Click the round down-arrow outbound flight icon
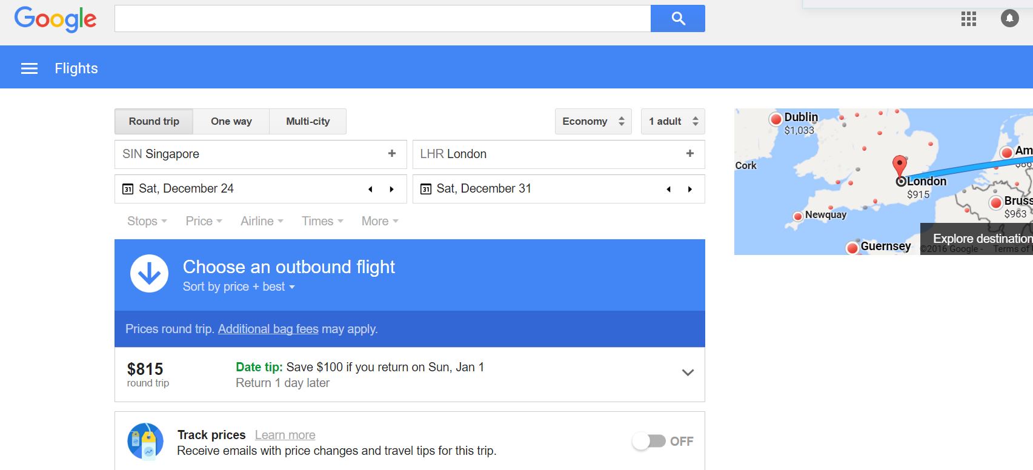The height and width of the screenshot is (470, 1033). click(x=149, y=274)
